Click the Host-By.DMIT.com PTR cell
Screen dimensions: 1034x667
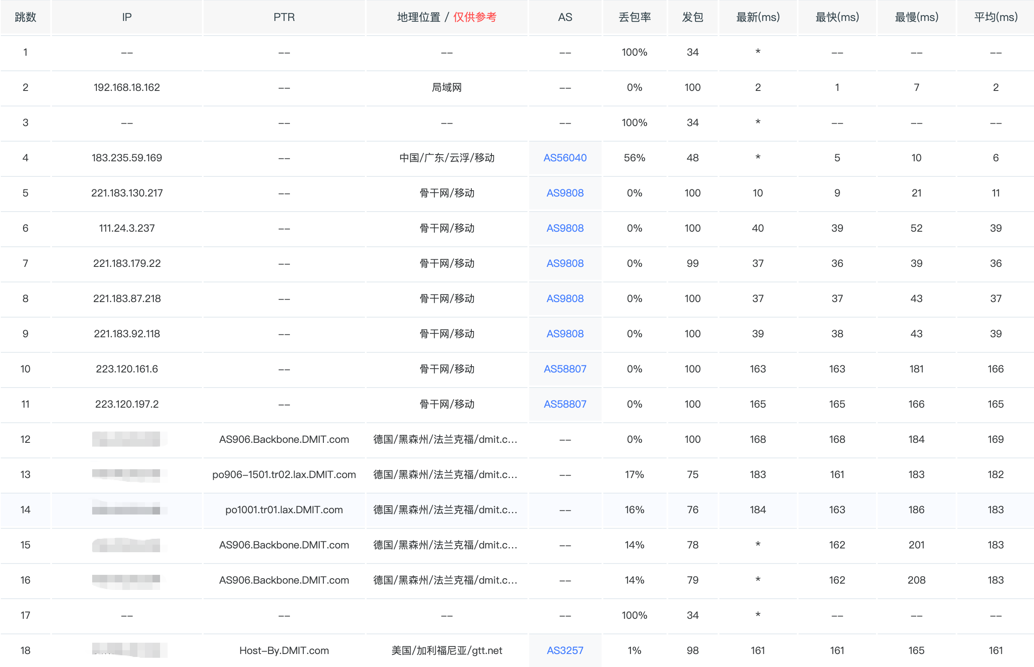click(x=284, y=650)
